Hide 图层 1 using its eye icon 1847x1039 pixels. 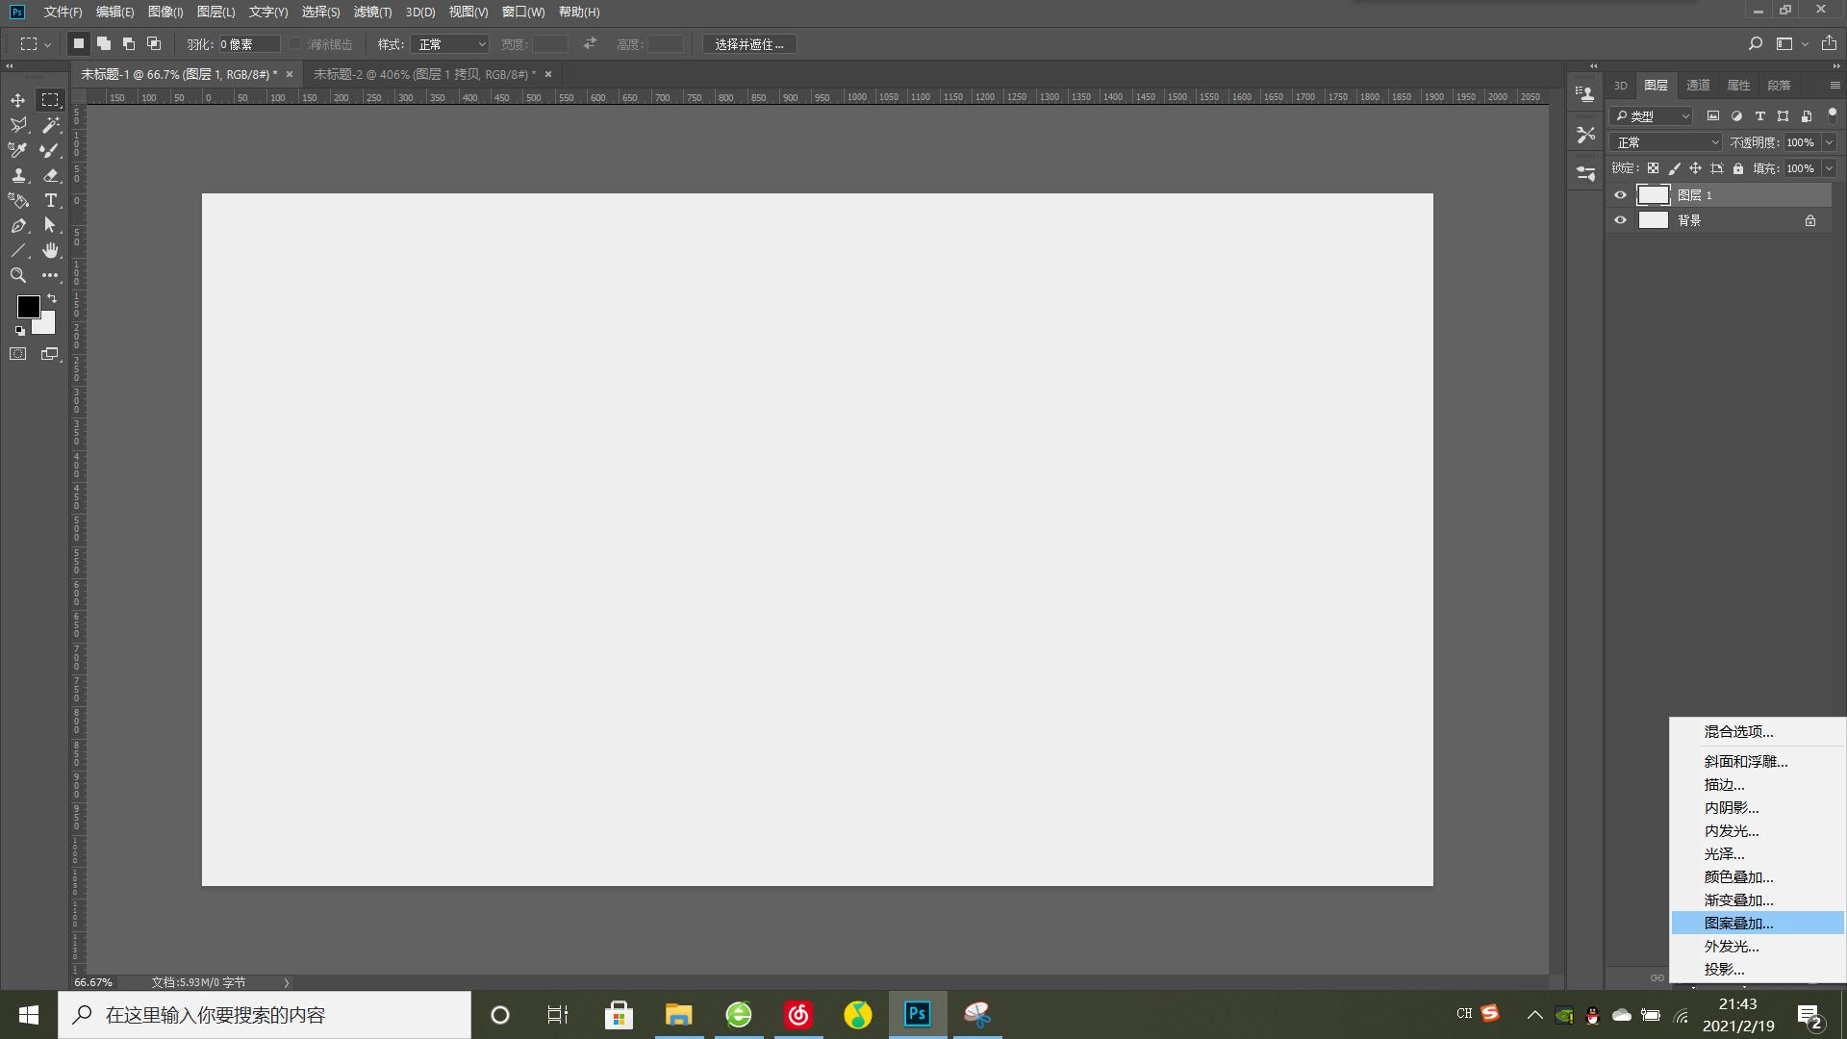(x=1620, y=195)
